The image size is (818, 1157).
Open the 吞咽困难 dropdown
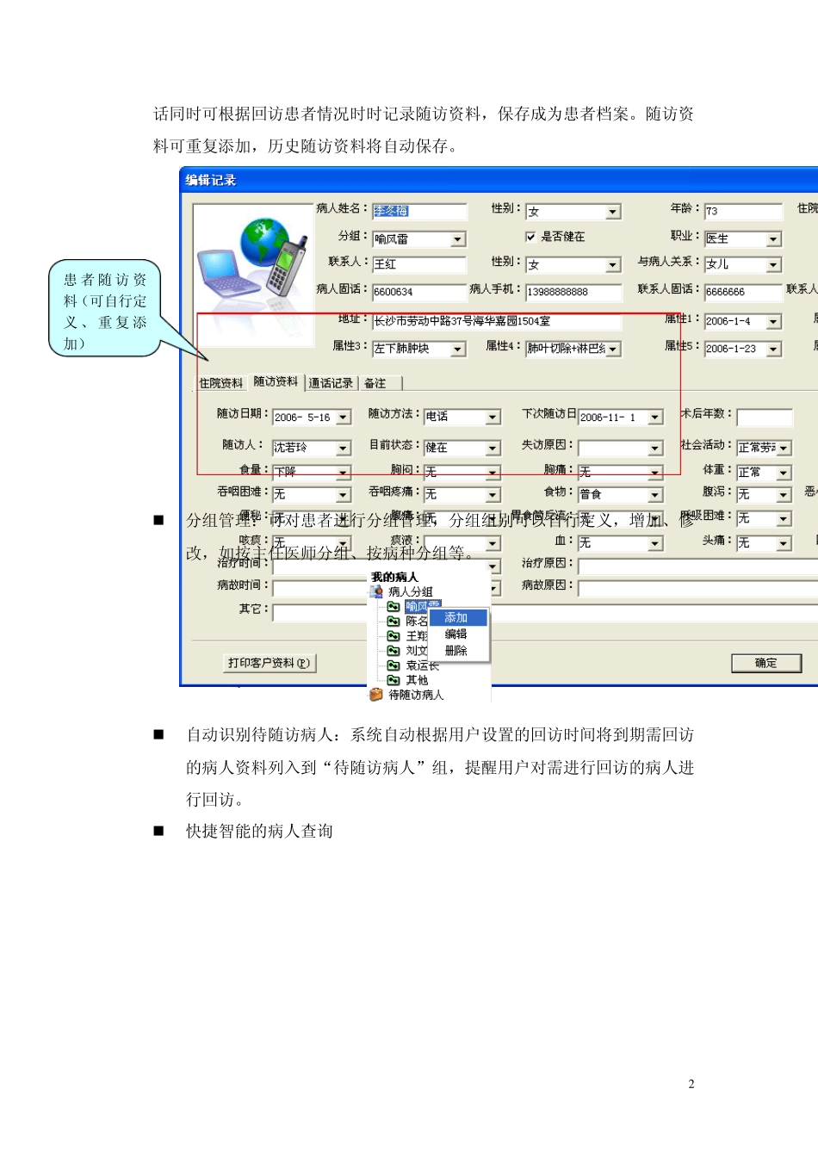(344, 495)
